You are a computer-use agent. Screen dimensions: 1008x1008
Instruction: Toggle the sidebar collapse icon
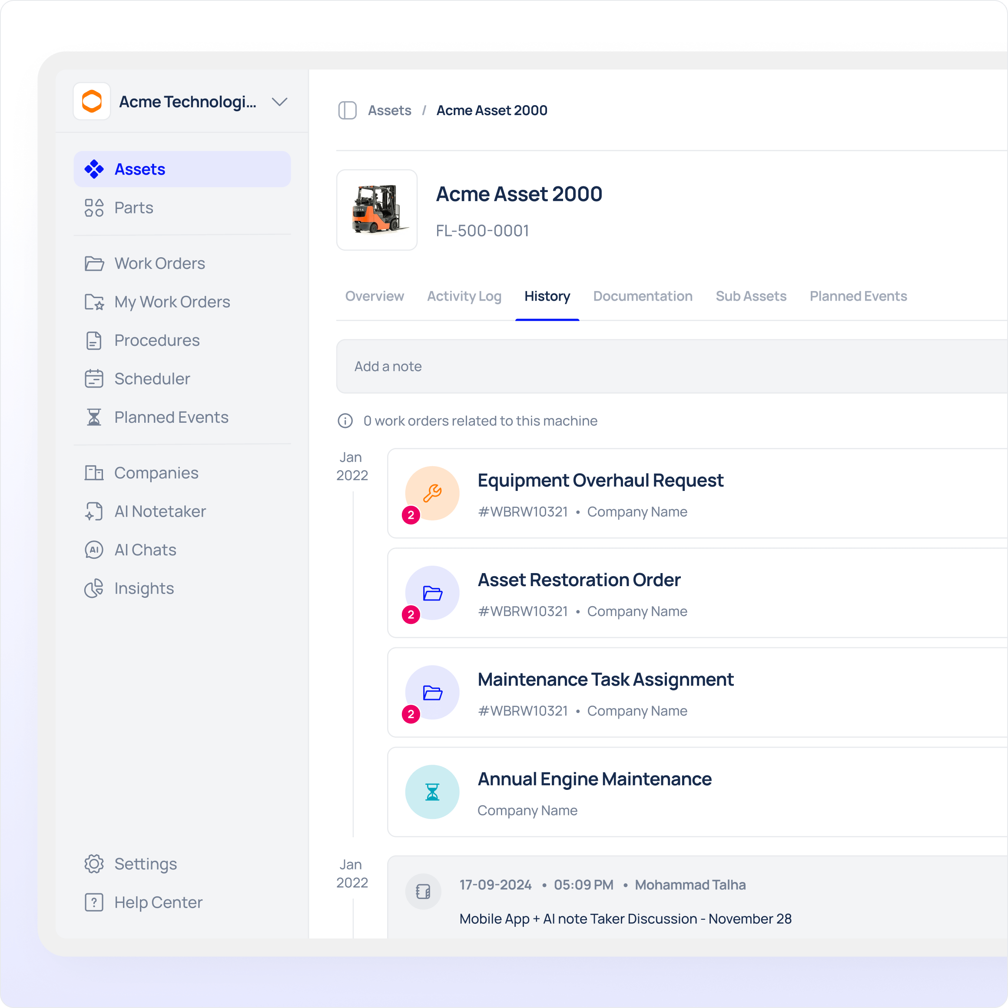[347, 111]
